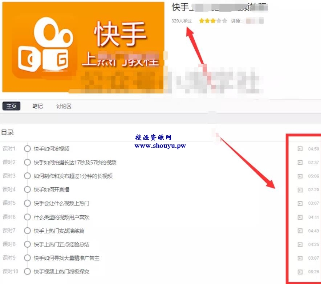The image size is (321, 284).
Task: Switch to the 主页 tab
Action: click(x=12, y=106)
